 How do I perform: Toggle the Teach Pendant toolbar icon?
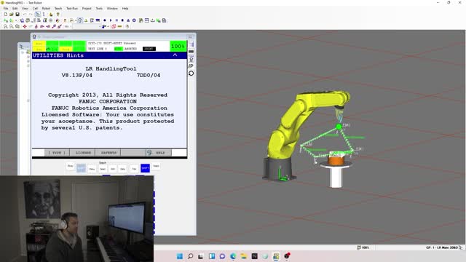coord(80,20)
